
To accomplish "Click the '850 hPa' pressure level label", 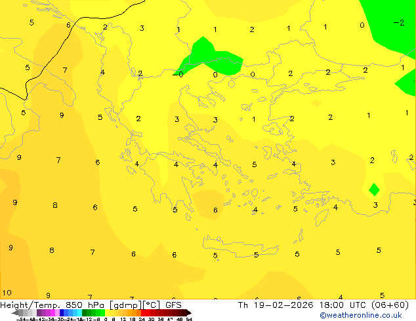I will click(x=85, y=305).
